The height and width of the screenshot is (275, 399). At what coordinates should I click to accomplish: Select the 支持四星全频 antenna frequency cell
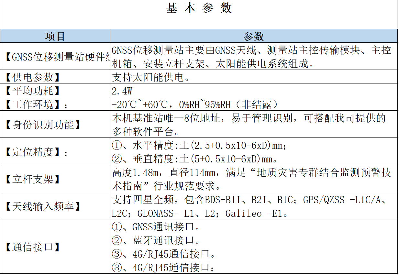[254, 206]
